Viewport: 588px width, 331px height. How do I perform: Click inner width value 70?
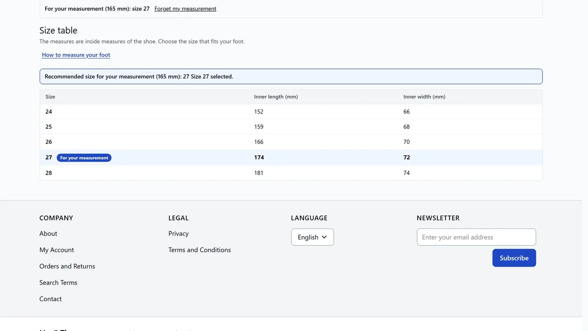point(407,142)
